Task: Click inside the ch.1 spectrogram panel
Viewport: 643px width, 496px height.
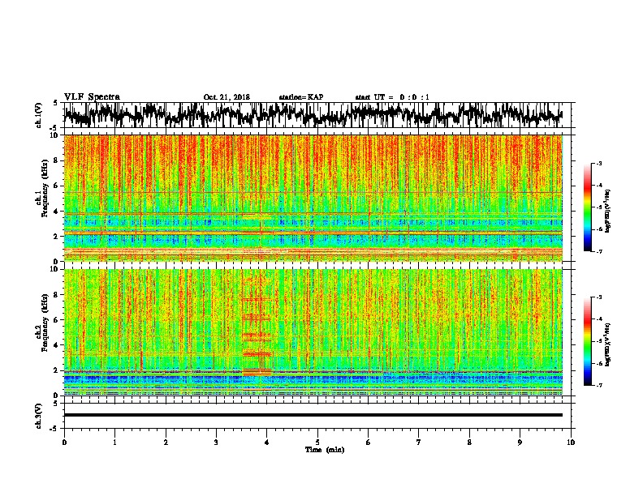Action: click(x=313, y=198)
